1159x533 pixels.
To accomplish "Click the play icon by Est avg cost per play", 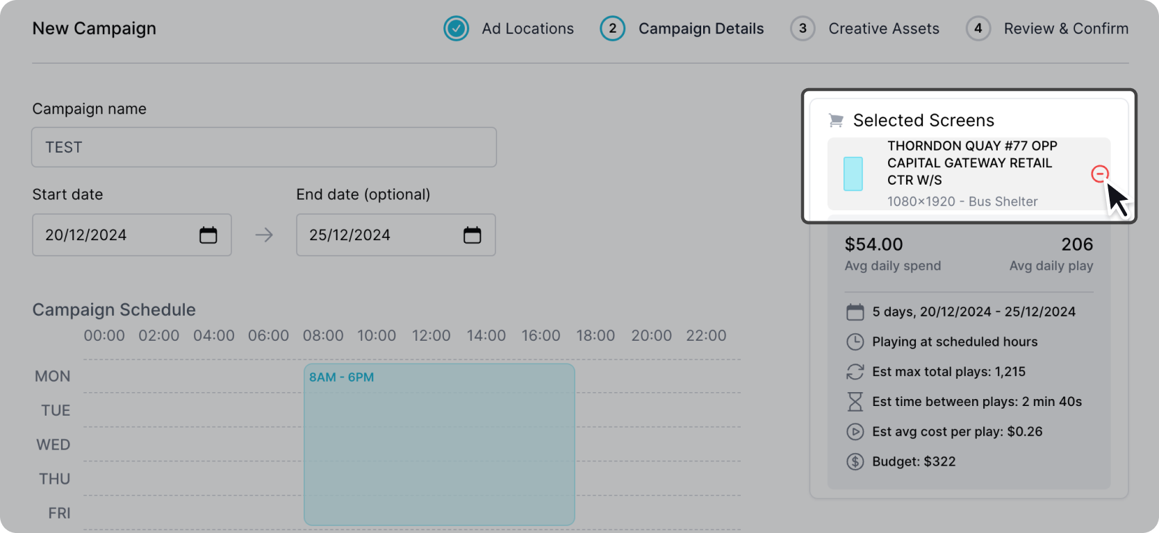I will [855, 432].
